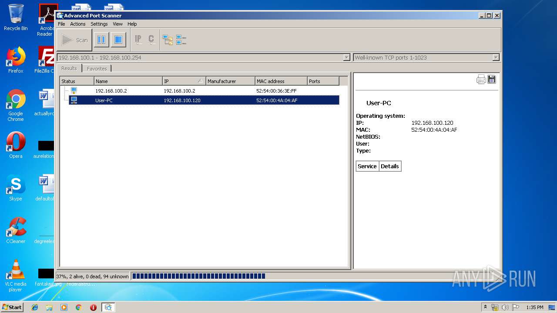
Task: Open the Help menu
Action: coord(132,24)
